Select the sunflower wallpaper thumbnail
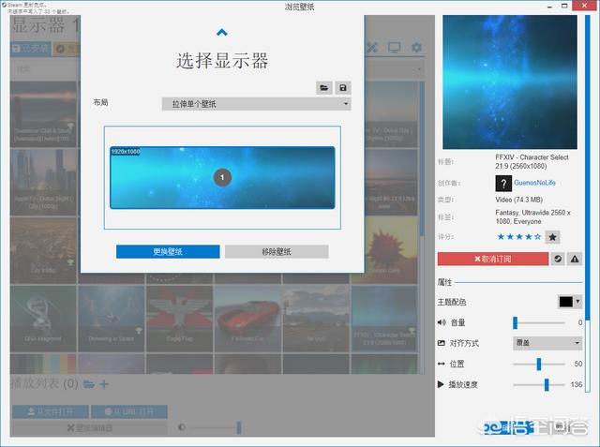This screenshot has width=600, height=447. point(391,250)
